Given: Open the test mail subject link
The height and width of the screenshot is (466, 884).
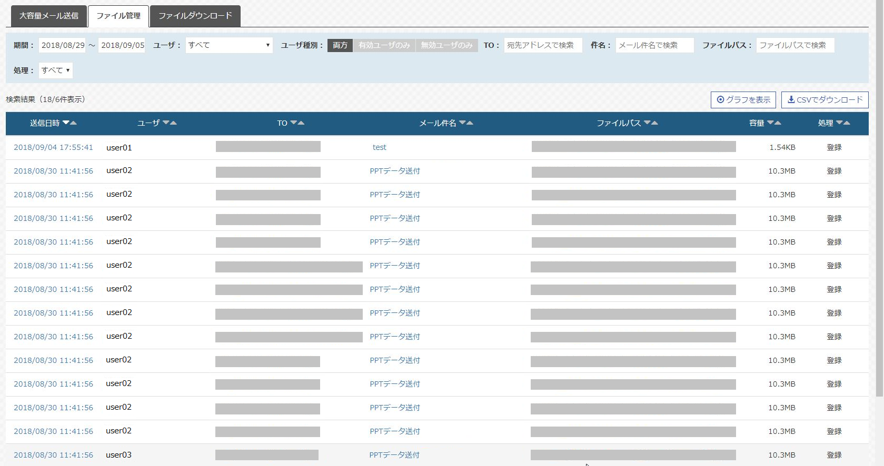Looking at the screenshot, I should [380, 147].
